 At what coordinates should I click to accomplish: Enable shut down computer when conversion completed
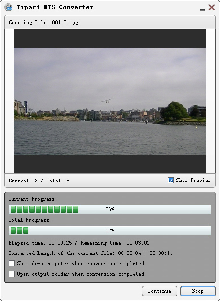pos(12,263)
